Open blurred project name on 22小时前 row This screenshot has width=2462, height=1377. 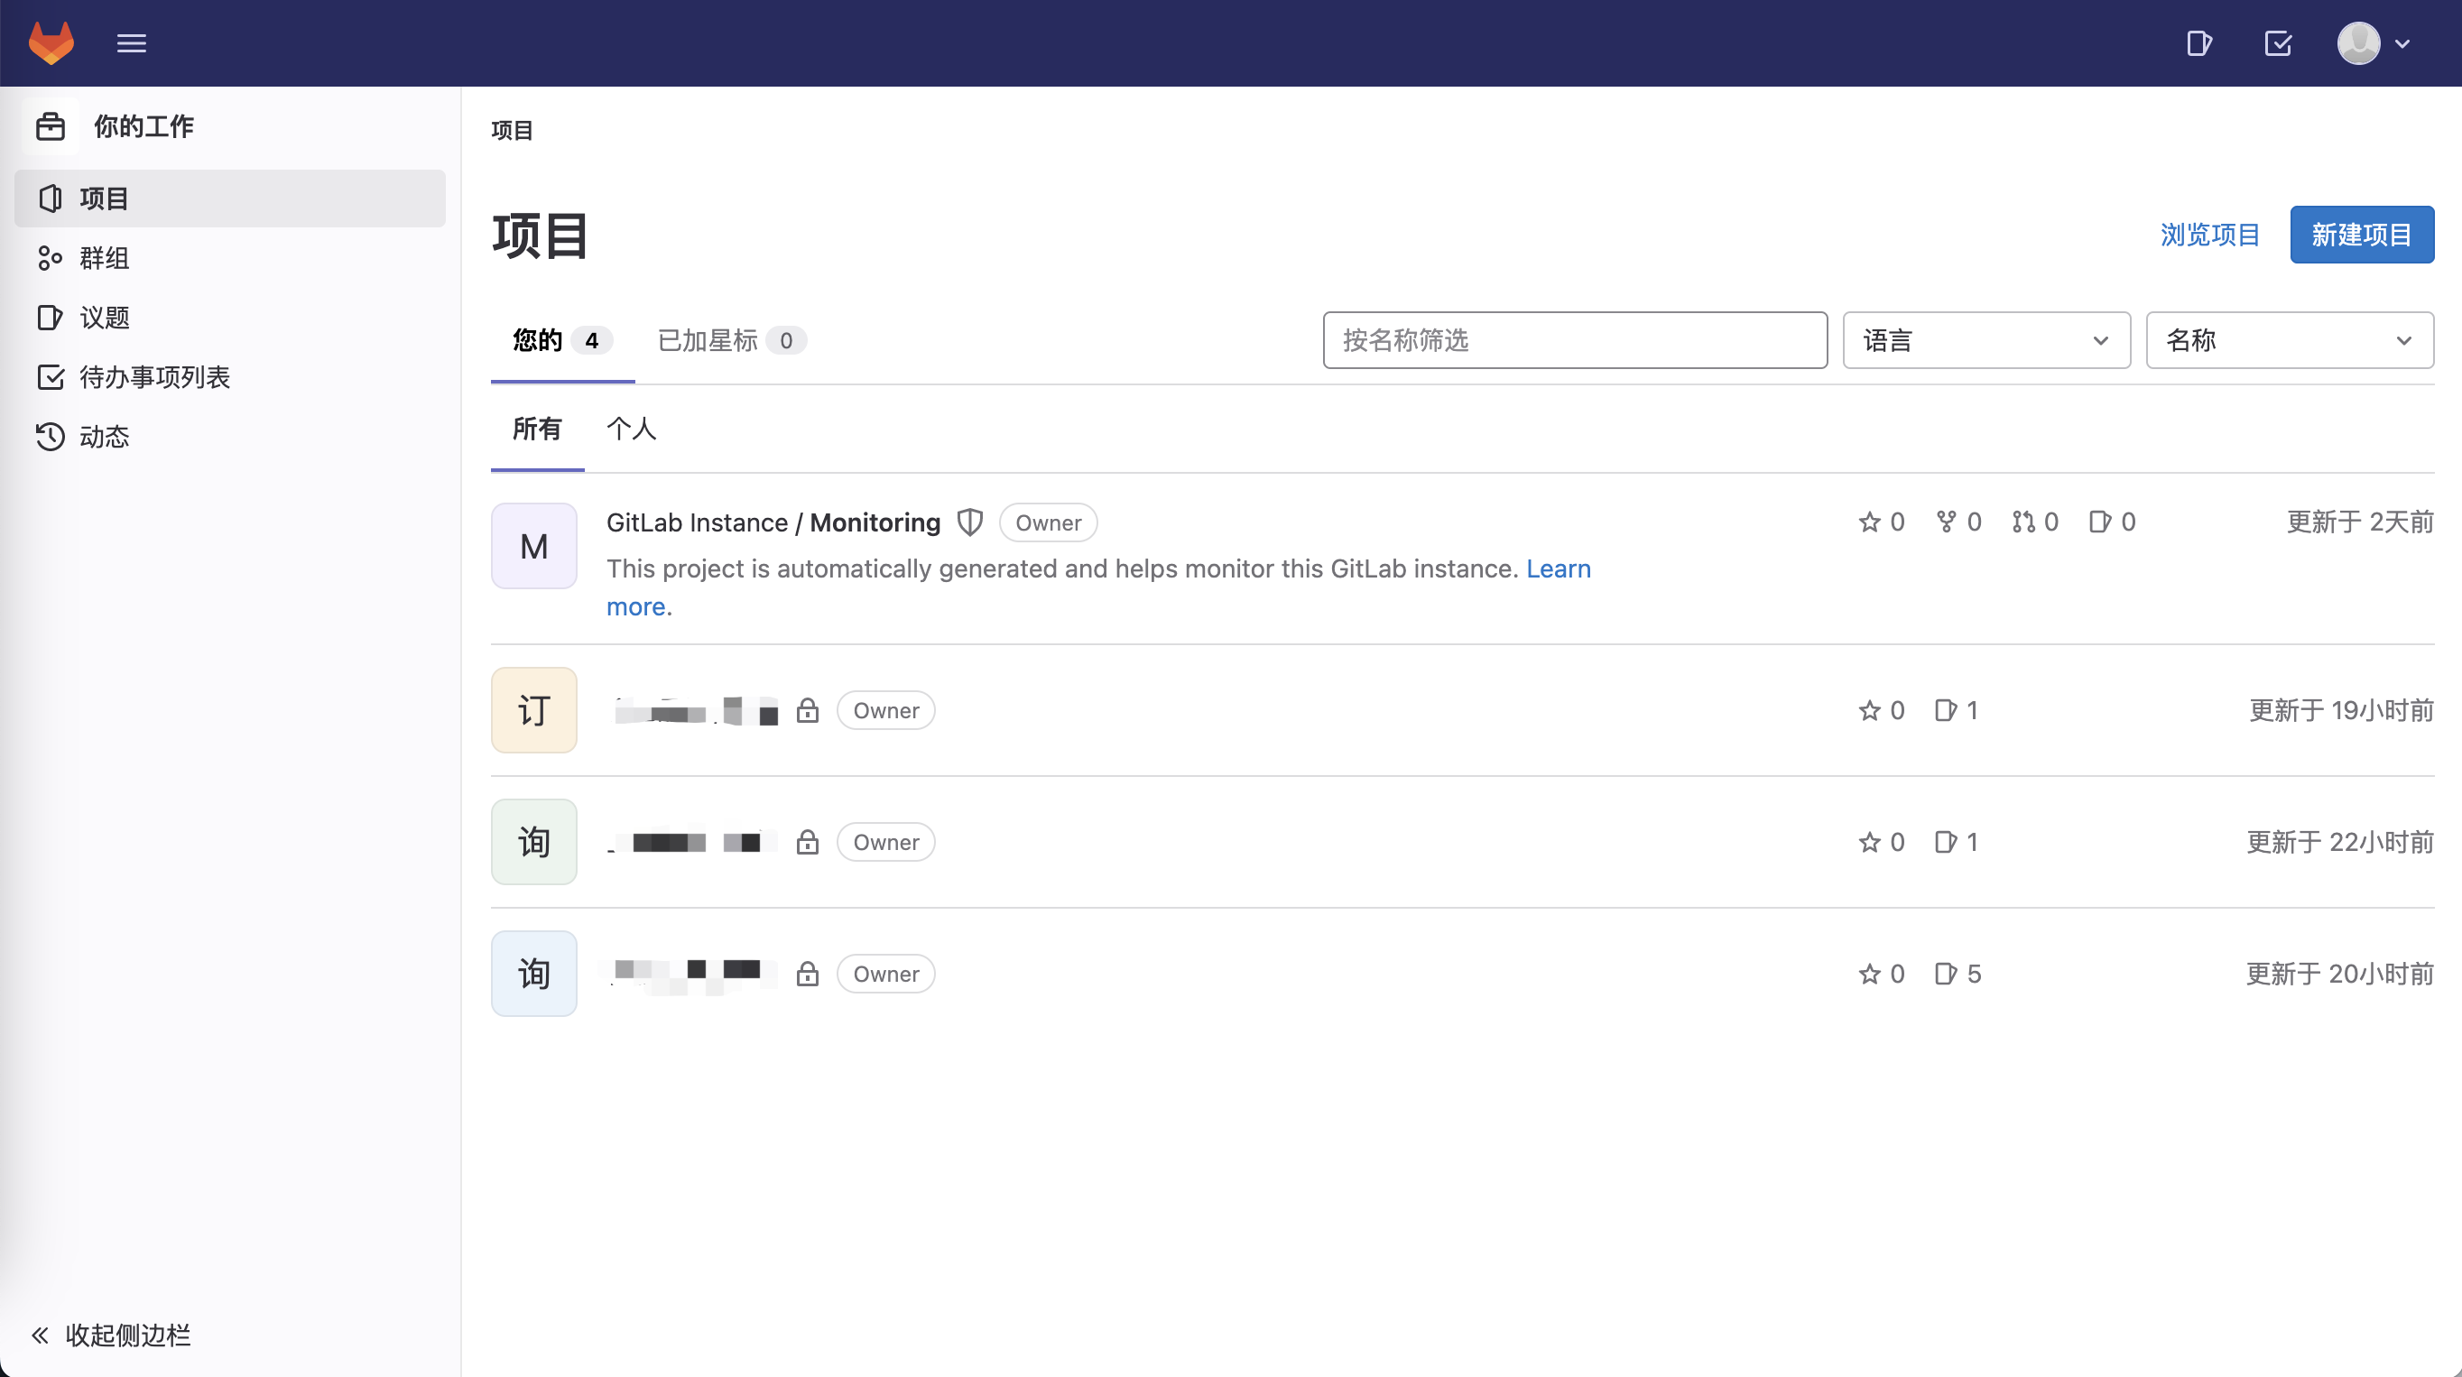point(693,842)
